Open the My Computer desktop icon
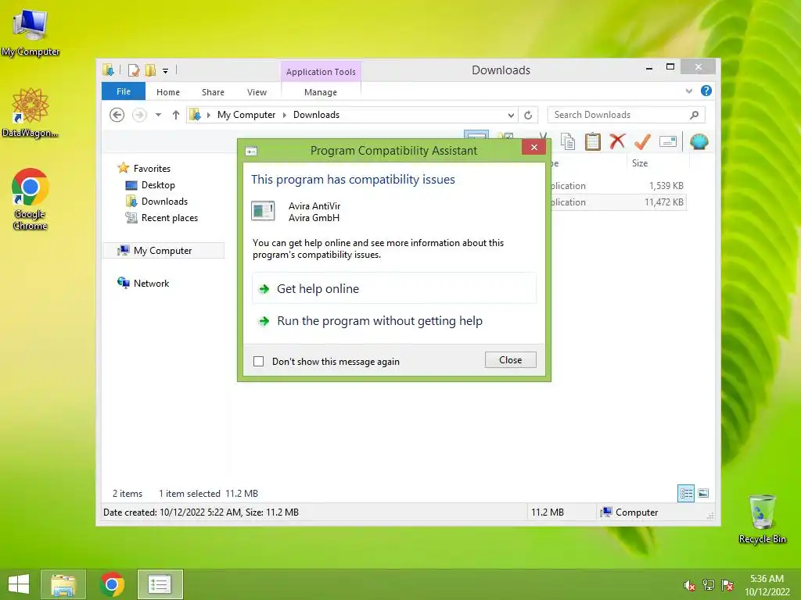 (x=31, y=33)
